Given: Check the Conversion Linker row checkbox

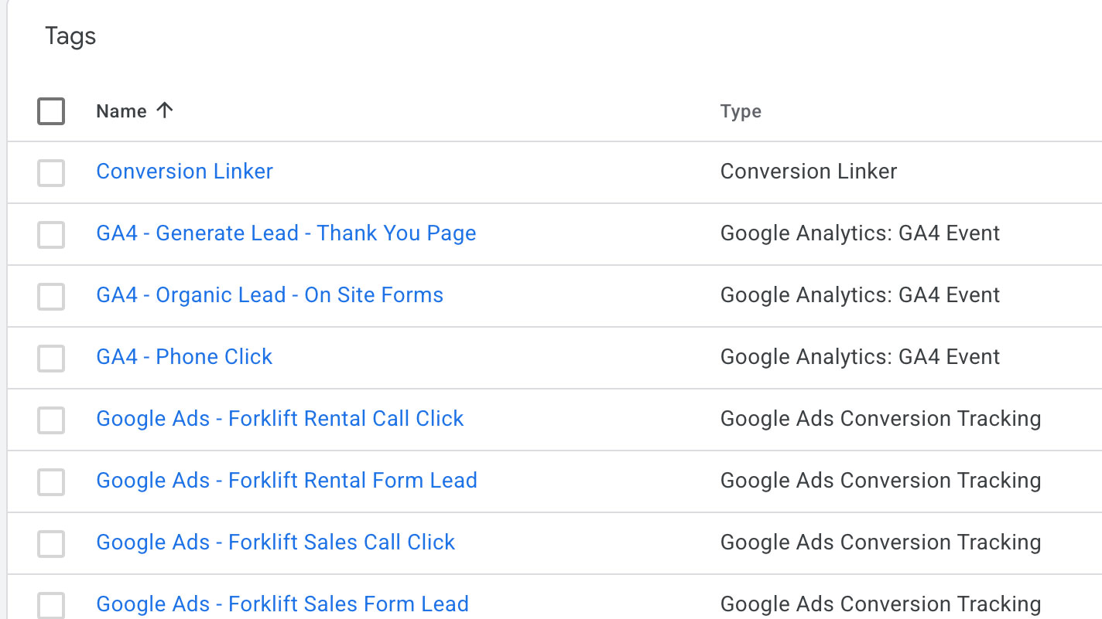Looking at the screenshot, I should pyautogui.click(x=51, y=172).
